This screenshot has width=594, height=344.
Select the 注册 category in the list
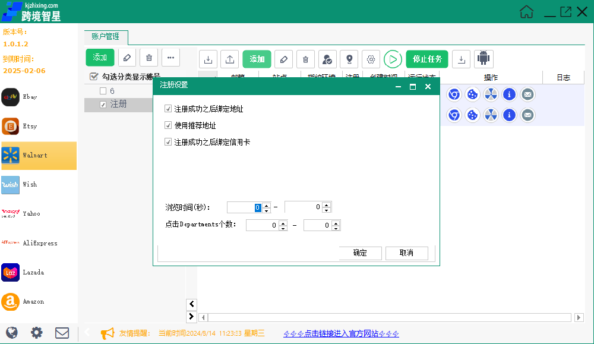(118, 104)
